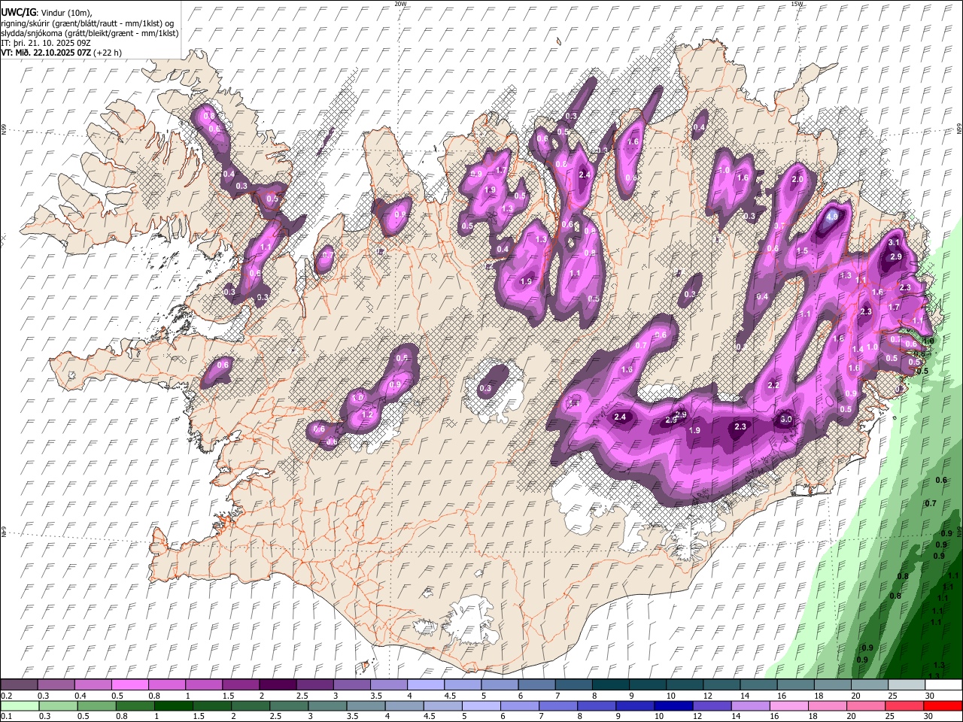
Task: Click the "3.0" snowfall value on the map
Action: pos(786,419)
